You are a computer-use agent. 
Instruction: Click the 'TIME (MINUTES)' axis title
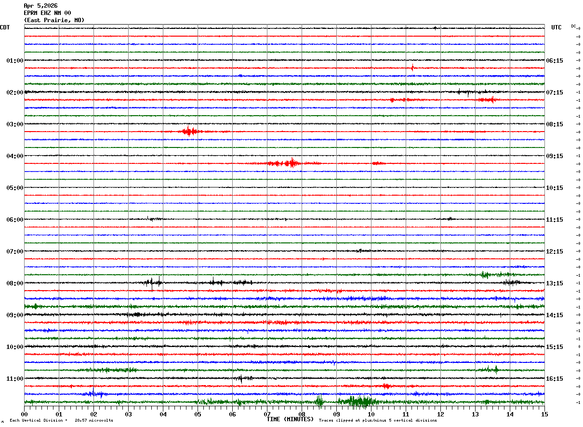pyautogui.click(x=290, y=420)
